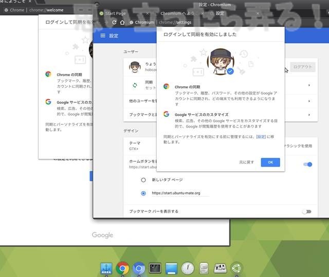Open the terminal from the dock

(x=155, y=268)
